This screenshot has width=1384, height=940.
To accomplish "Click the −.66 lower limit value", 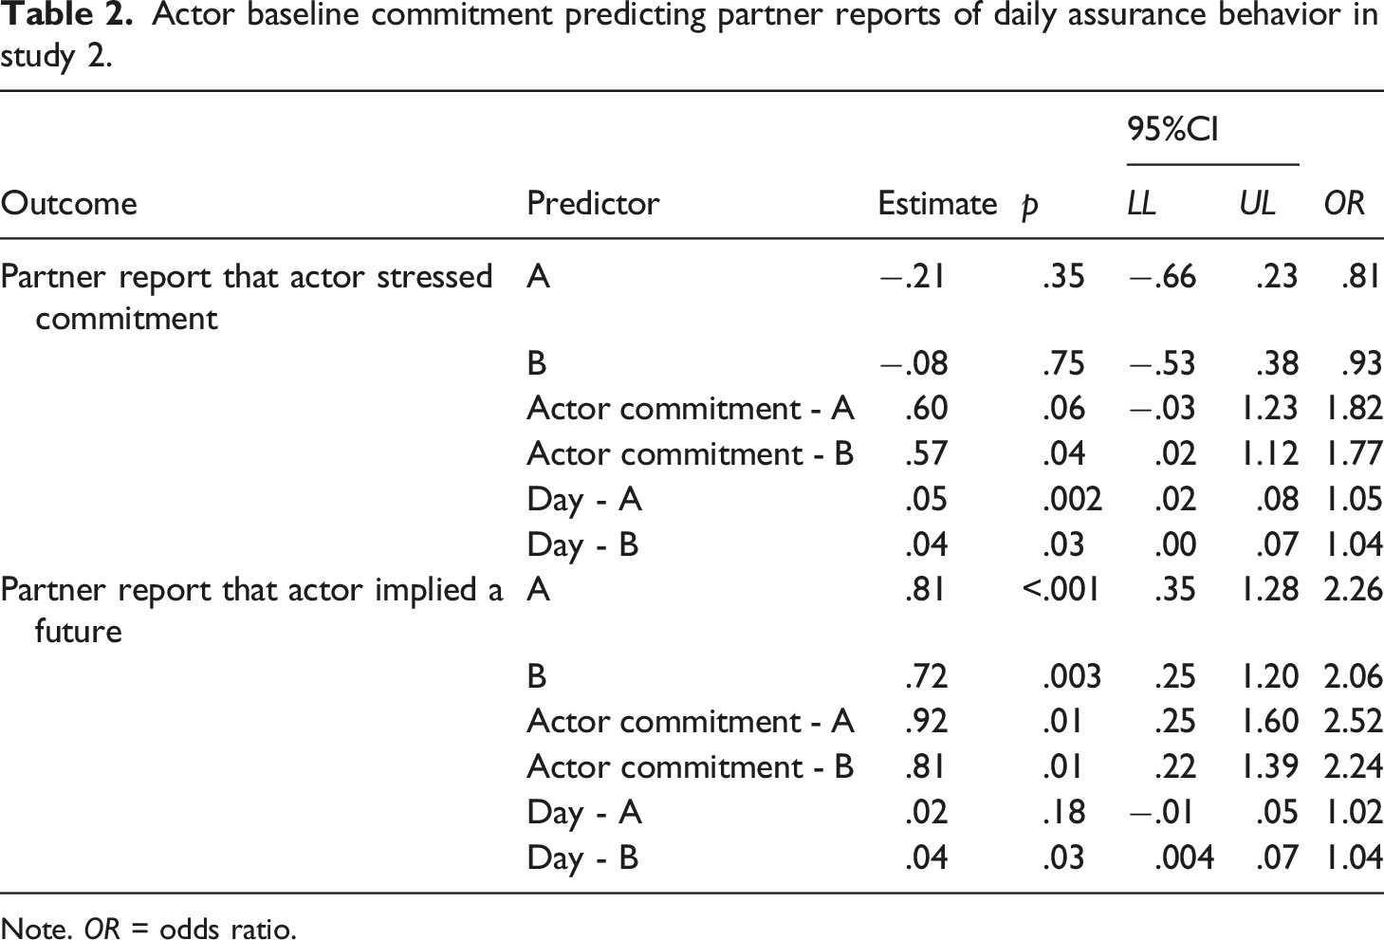I will click(x=1161, y=276).
